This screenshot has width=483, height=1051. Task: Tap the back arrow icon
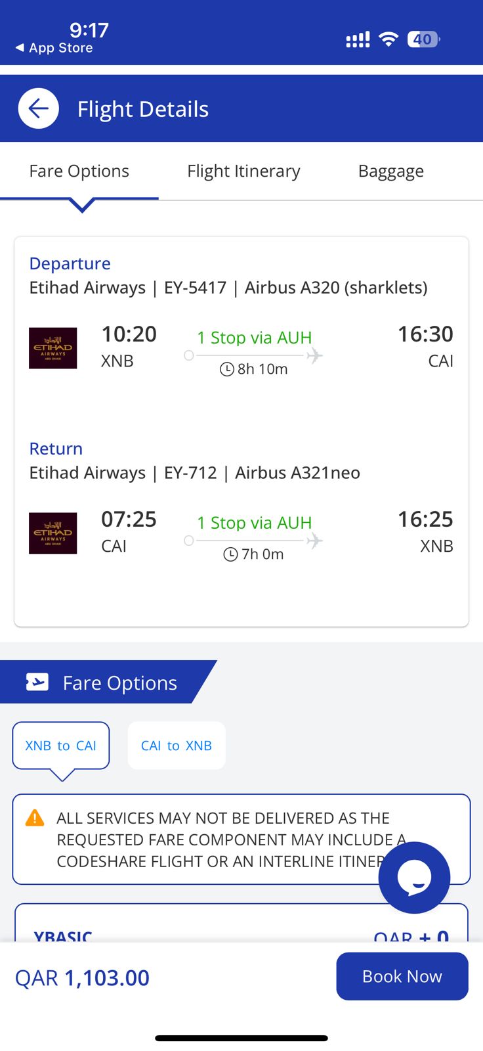point(39,108)
